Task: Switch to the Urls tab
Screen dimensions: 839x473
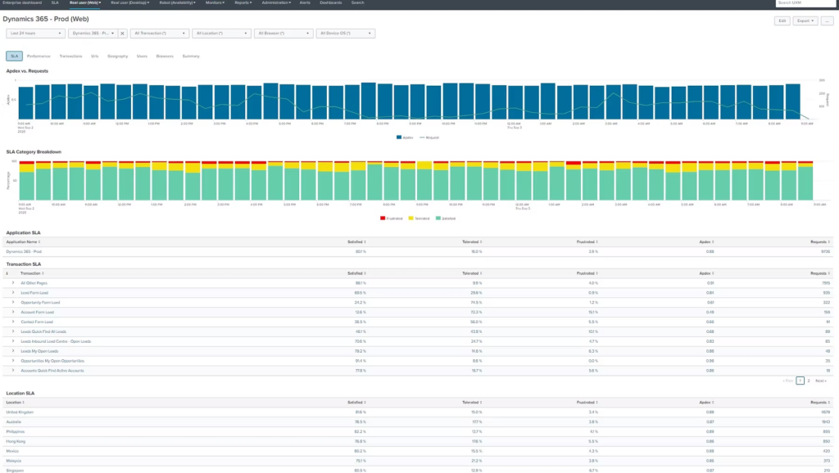Action: coord(95,56)
